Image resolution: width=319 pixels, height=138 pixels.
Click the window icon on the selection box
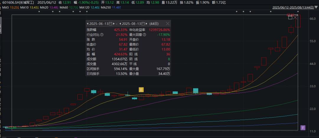pos(290,18)
